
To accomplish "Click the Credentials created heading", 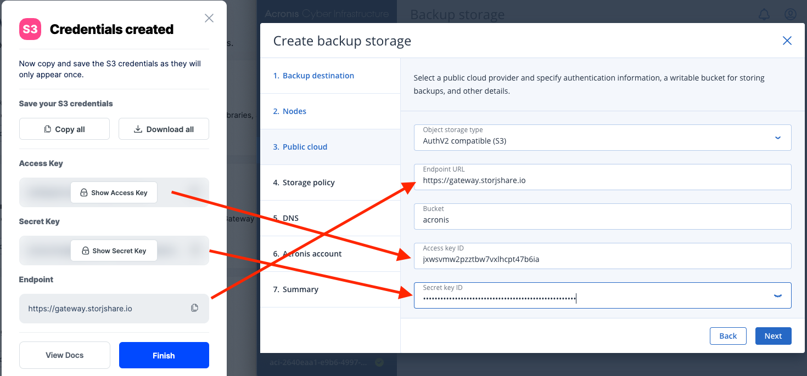I will coord(111,30).
